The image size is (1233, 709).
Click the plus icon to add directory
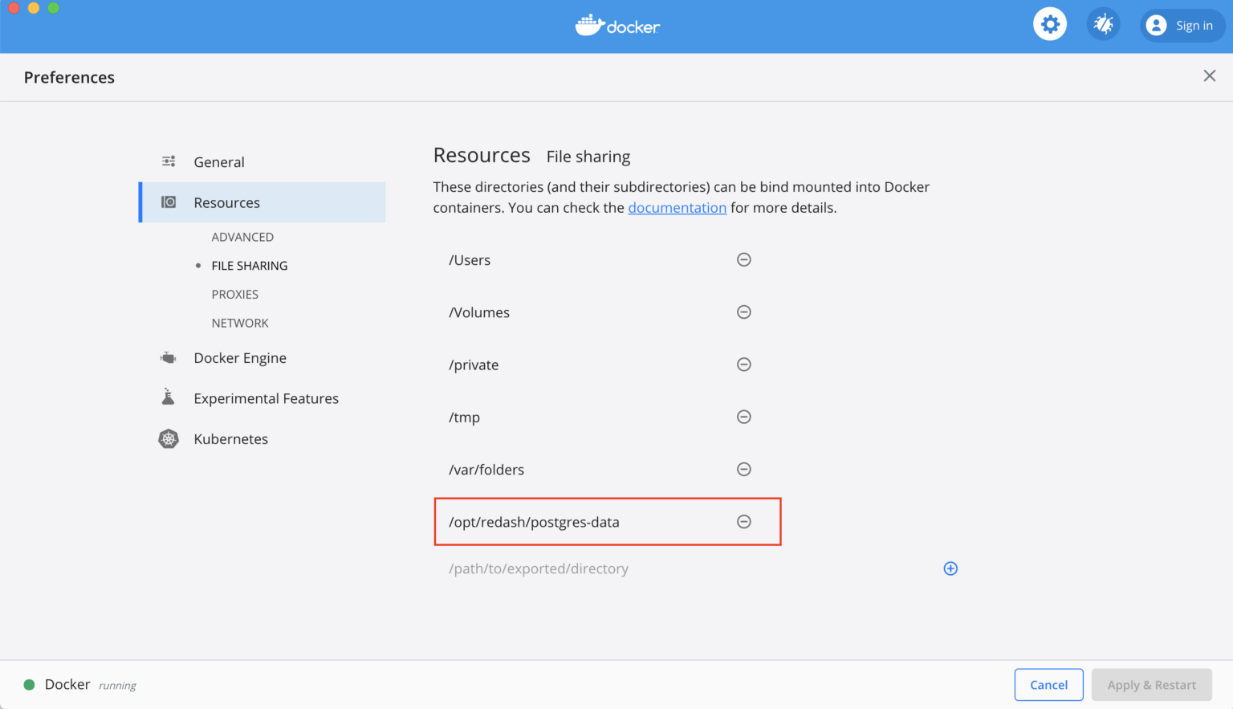pos(950,568)
